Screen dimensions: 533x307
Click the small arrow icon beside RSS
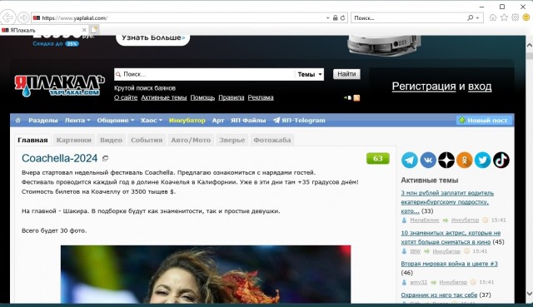tap(347, 98)
